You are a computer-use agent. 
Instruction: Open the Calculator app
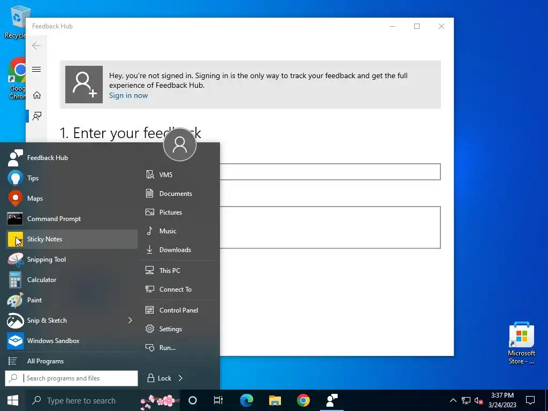tap(72, 279)
